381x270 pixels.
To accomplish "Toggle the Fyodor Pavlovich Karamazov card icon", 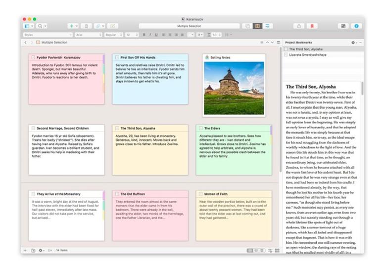I will [x=33, y=57].
